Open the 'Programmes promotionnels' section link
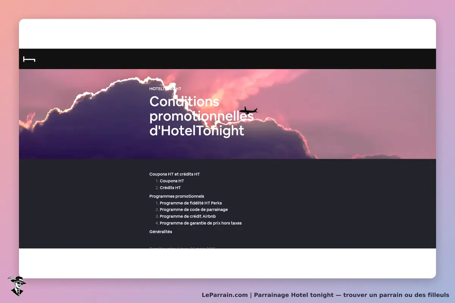 tap(177, 196)
